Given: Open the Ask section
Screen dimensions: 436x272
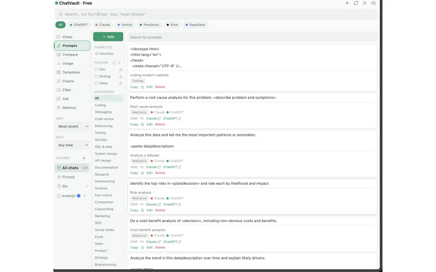Looking at the screenshot, I should tap(72, 99).
